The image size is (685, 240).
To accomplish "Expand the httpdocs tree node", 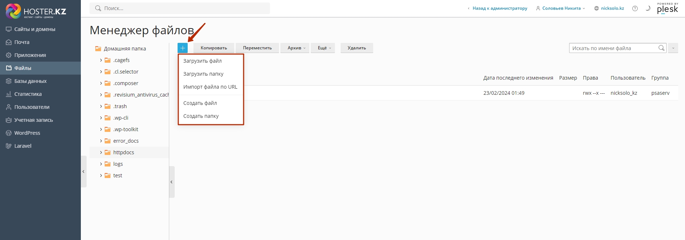I will coord(101,152).
